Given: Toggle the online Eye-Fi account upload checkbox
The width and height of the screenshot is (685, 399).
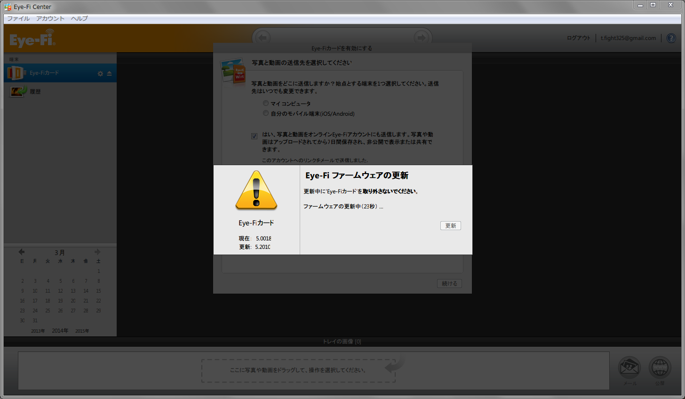Looking at the screenshot, I should click(255, 136).
